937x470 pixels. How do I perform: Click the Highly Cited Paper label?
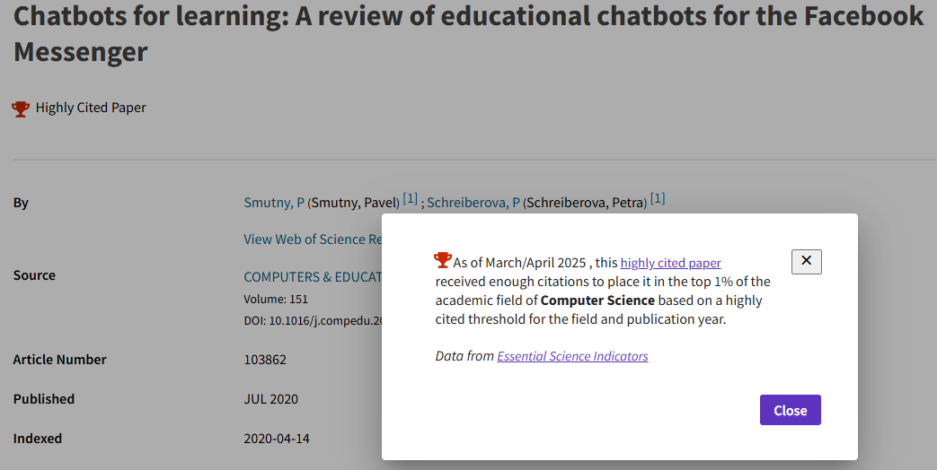(x=91, y=108)
